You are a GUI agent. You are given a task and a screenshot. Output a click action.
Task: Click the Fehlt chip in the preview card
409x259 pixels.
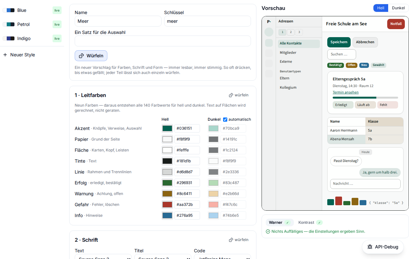click(x=388, y=105)
